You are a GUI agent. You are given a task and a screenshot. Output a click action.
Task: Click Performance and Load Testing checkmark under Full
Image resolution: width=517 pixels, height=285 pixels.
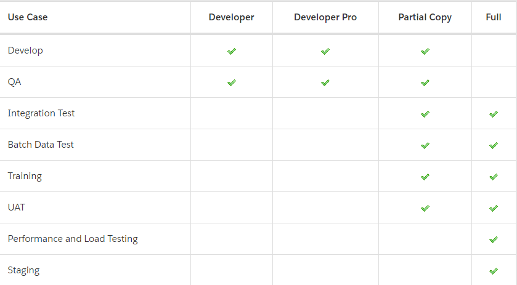(x=493, y=239)
